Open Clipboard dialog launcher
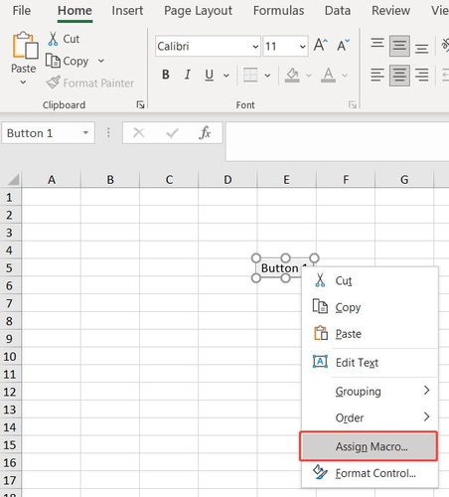Image resolution: width=449 pixels, height=497 pixels. coord(140,105)
